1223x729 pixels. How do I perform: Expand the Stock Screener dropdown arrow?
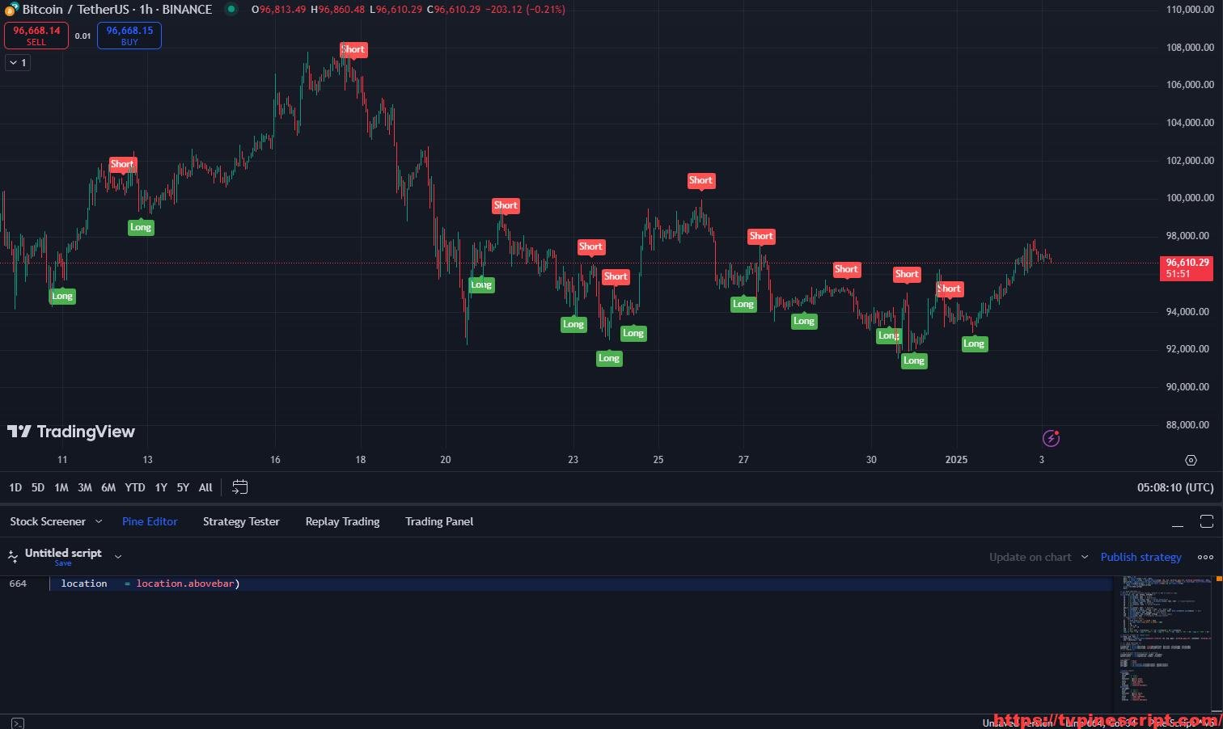click(99, 521)
